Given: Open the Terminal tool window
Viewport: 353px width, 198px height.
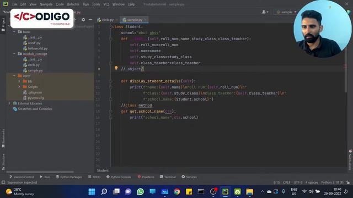Looking at the screenshot, I should (x=168, y=177).
